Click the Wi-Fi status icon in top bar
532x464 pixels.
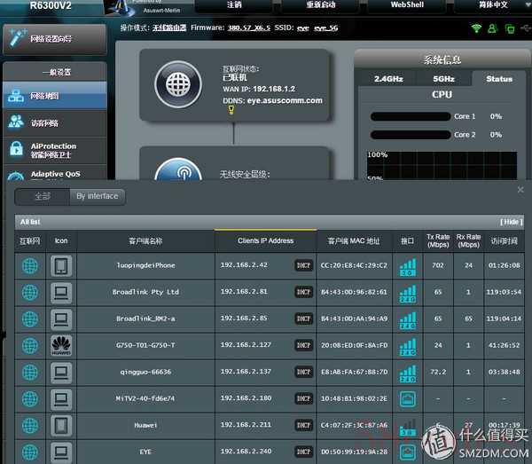[x=476, y=28]
